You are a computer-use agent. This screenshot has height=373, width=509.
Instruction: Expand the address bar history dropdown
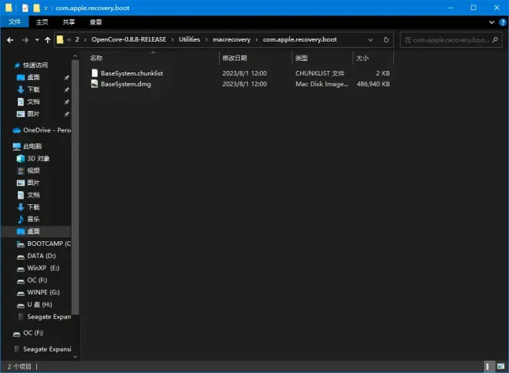370,40
